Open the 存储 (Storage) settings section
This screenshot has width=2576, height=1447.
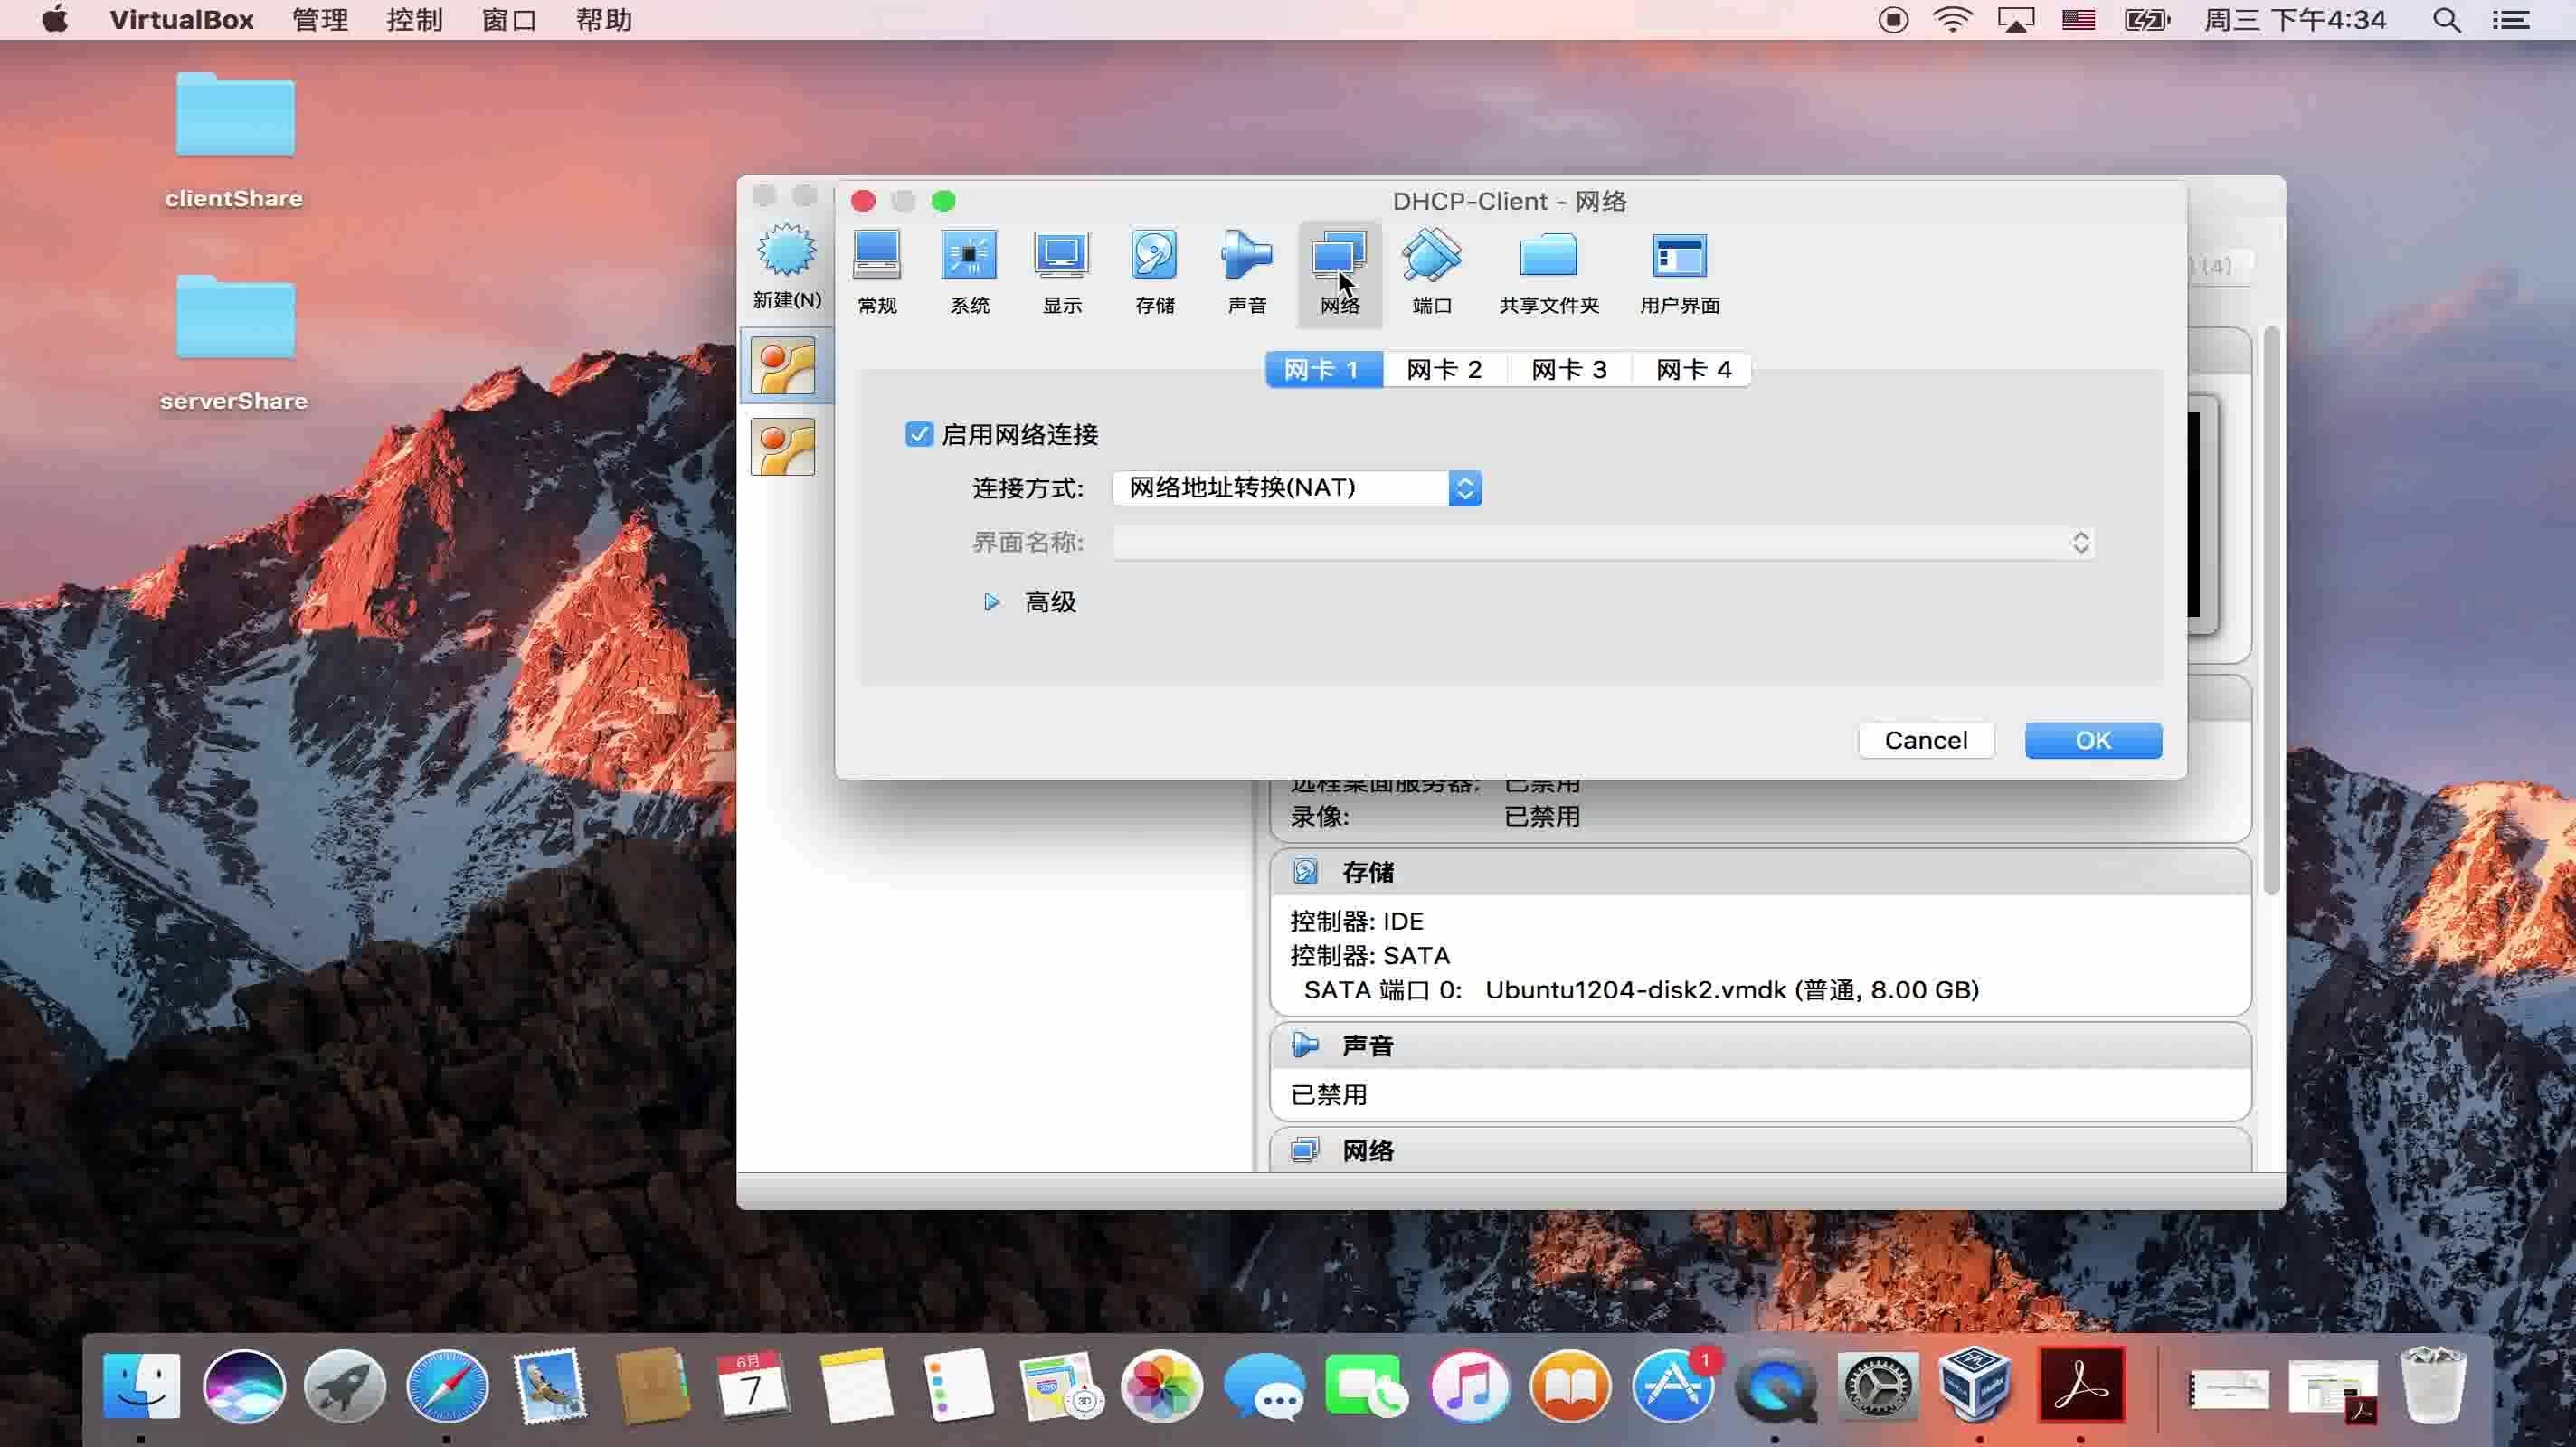pos(1154,272)
